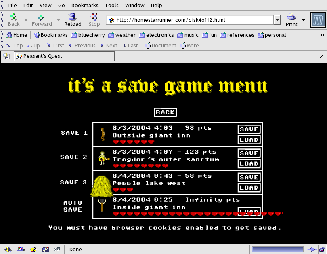Click the Back navigation toolbar icon
The image size is (327, 254).
pos(14,20)
